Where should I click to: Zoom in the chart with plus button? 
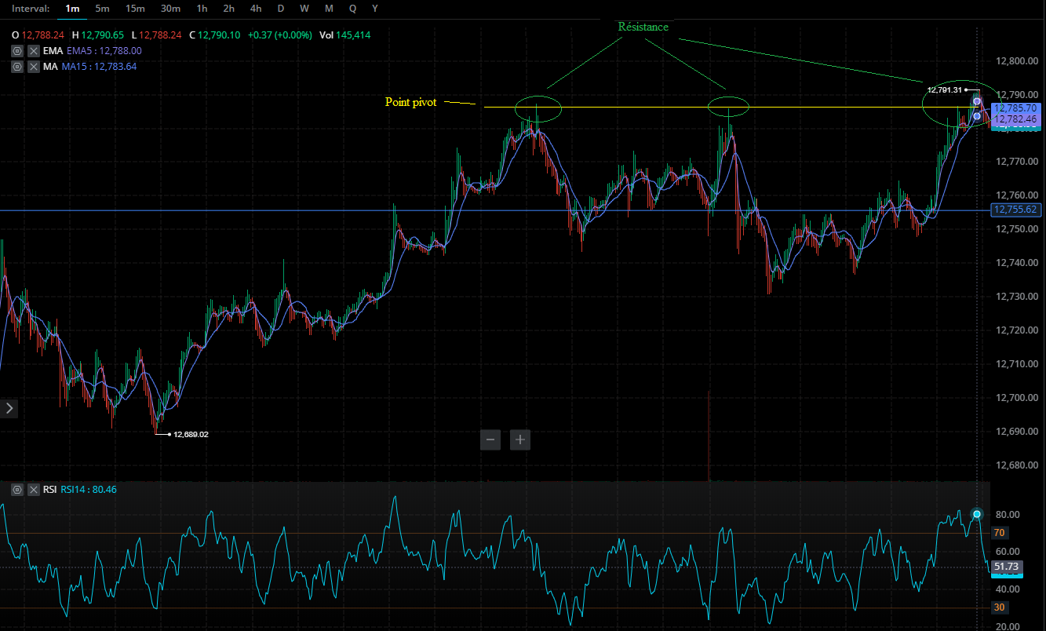pyautogui.click(x=520, y=440)
